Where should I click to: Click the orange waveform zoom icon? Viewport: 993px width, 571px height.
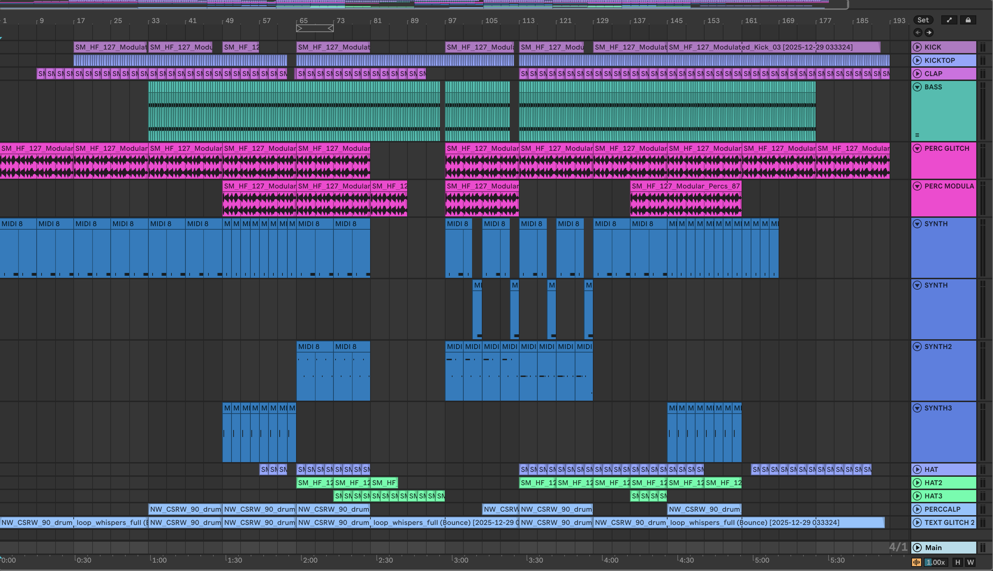tap(916, 562)
